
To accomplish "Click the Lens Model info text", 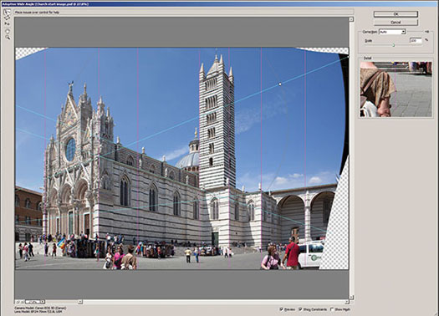I will pyautogui.click(x=38, y=312).
